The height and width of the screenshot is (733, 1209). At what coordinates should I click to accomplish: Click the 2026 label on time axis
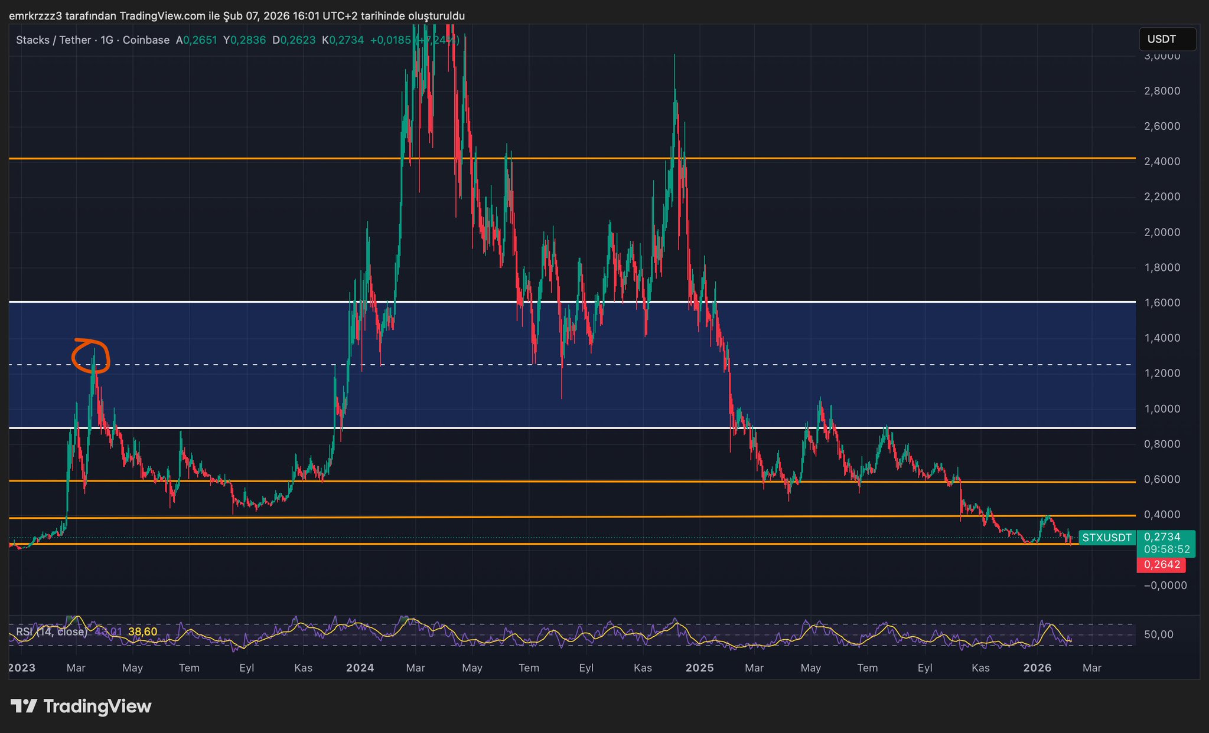coord(1037,668)
